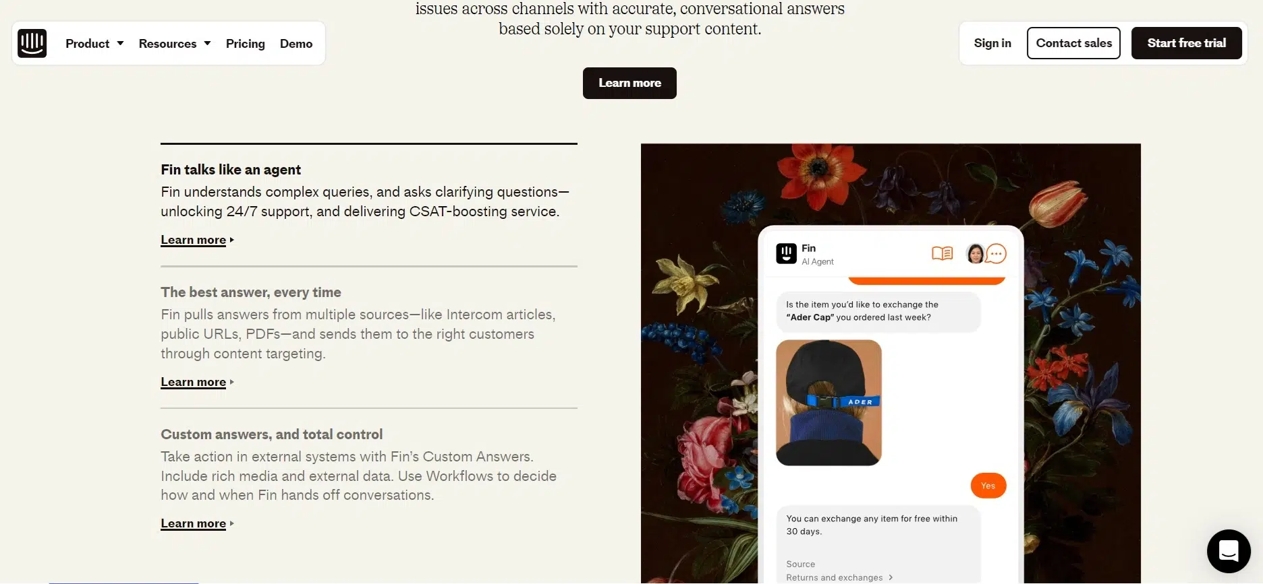1263x584 pixels.
Task: Click the Yes reply in the chat
Action: tap(988, 485)
